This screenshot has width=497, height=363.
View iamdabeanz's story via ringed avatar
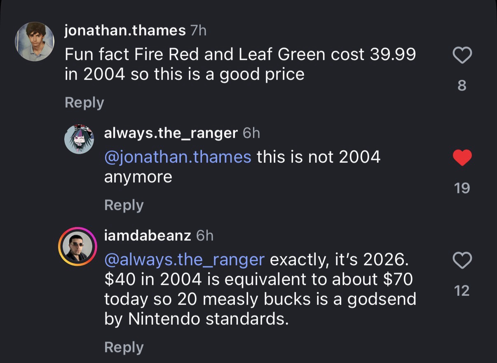[x=77, y=246]
